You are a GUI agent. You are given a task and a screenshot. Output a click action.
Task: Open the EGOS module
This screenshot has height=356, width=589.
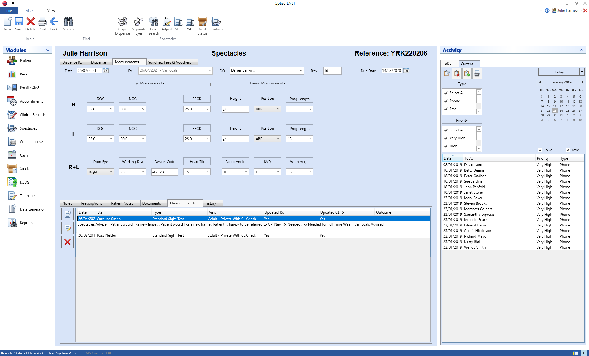pos(24,182)
